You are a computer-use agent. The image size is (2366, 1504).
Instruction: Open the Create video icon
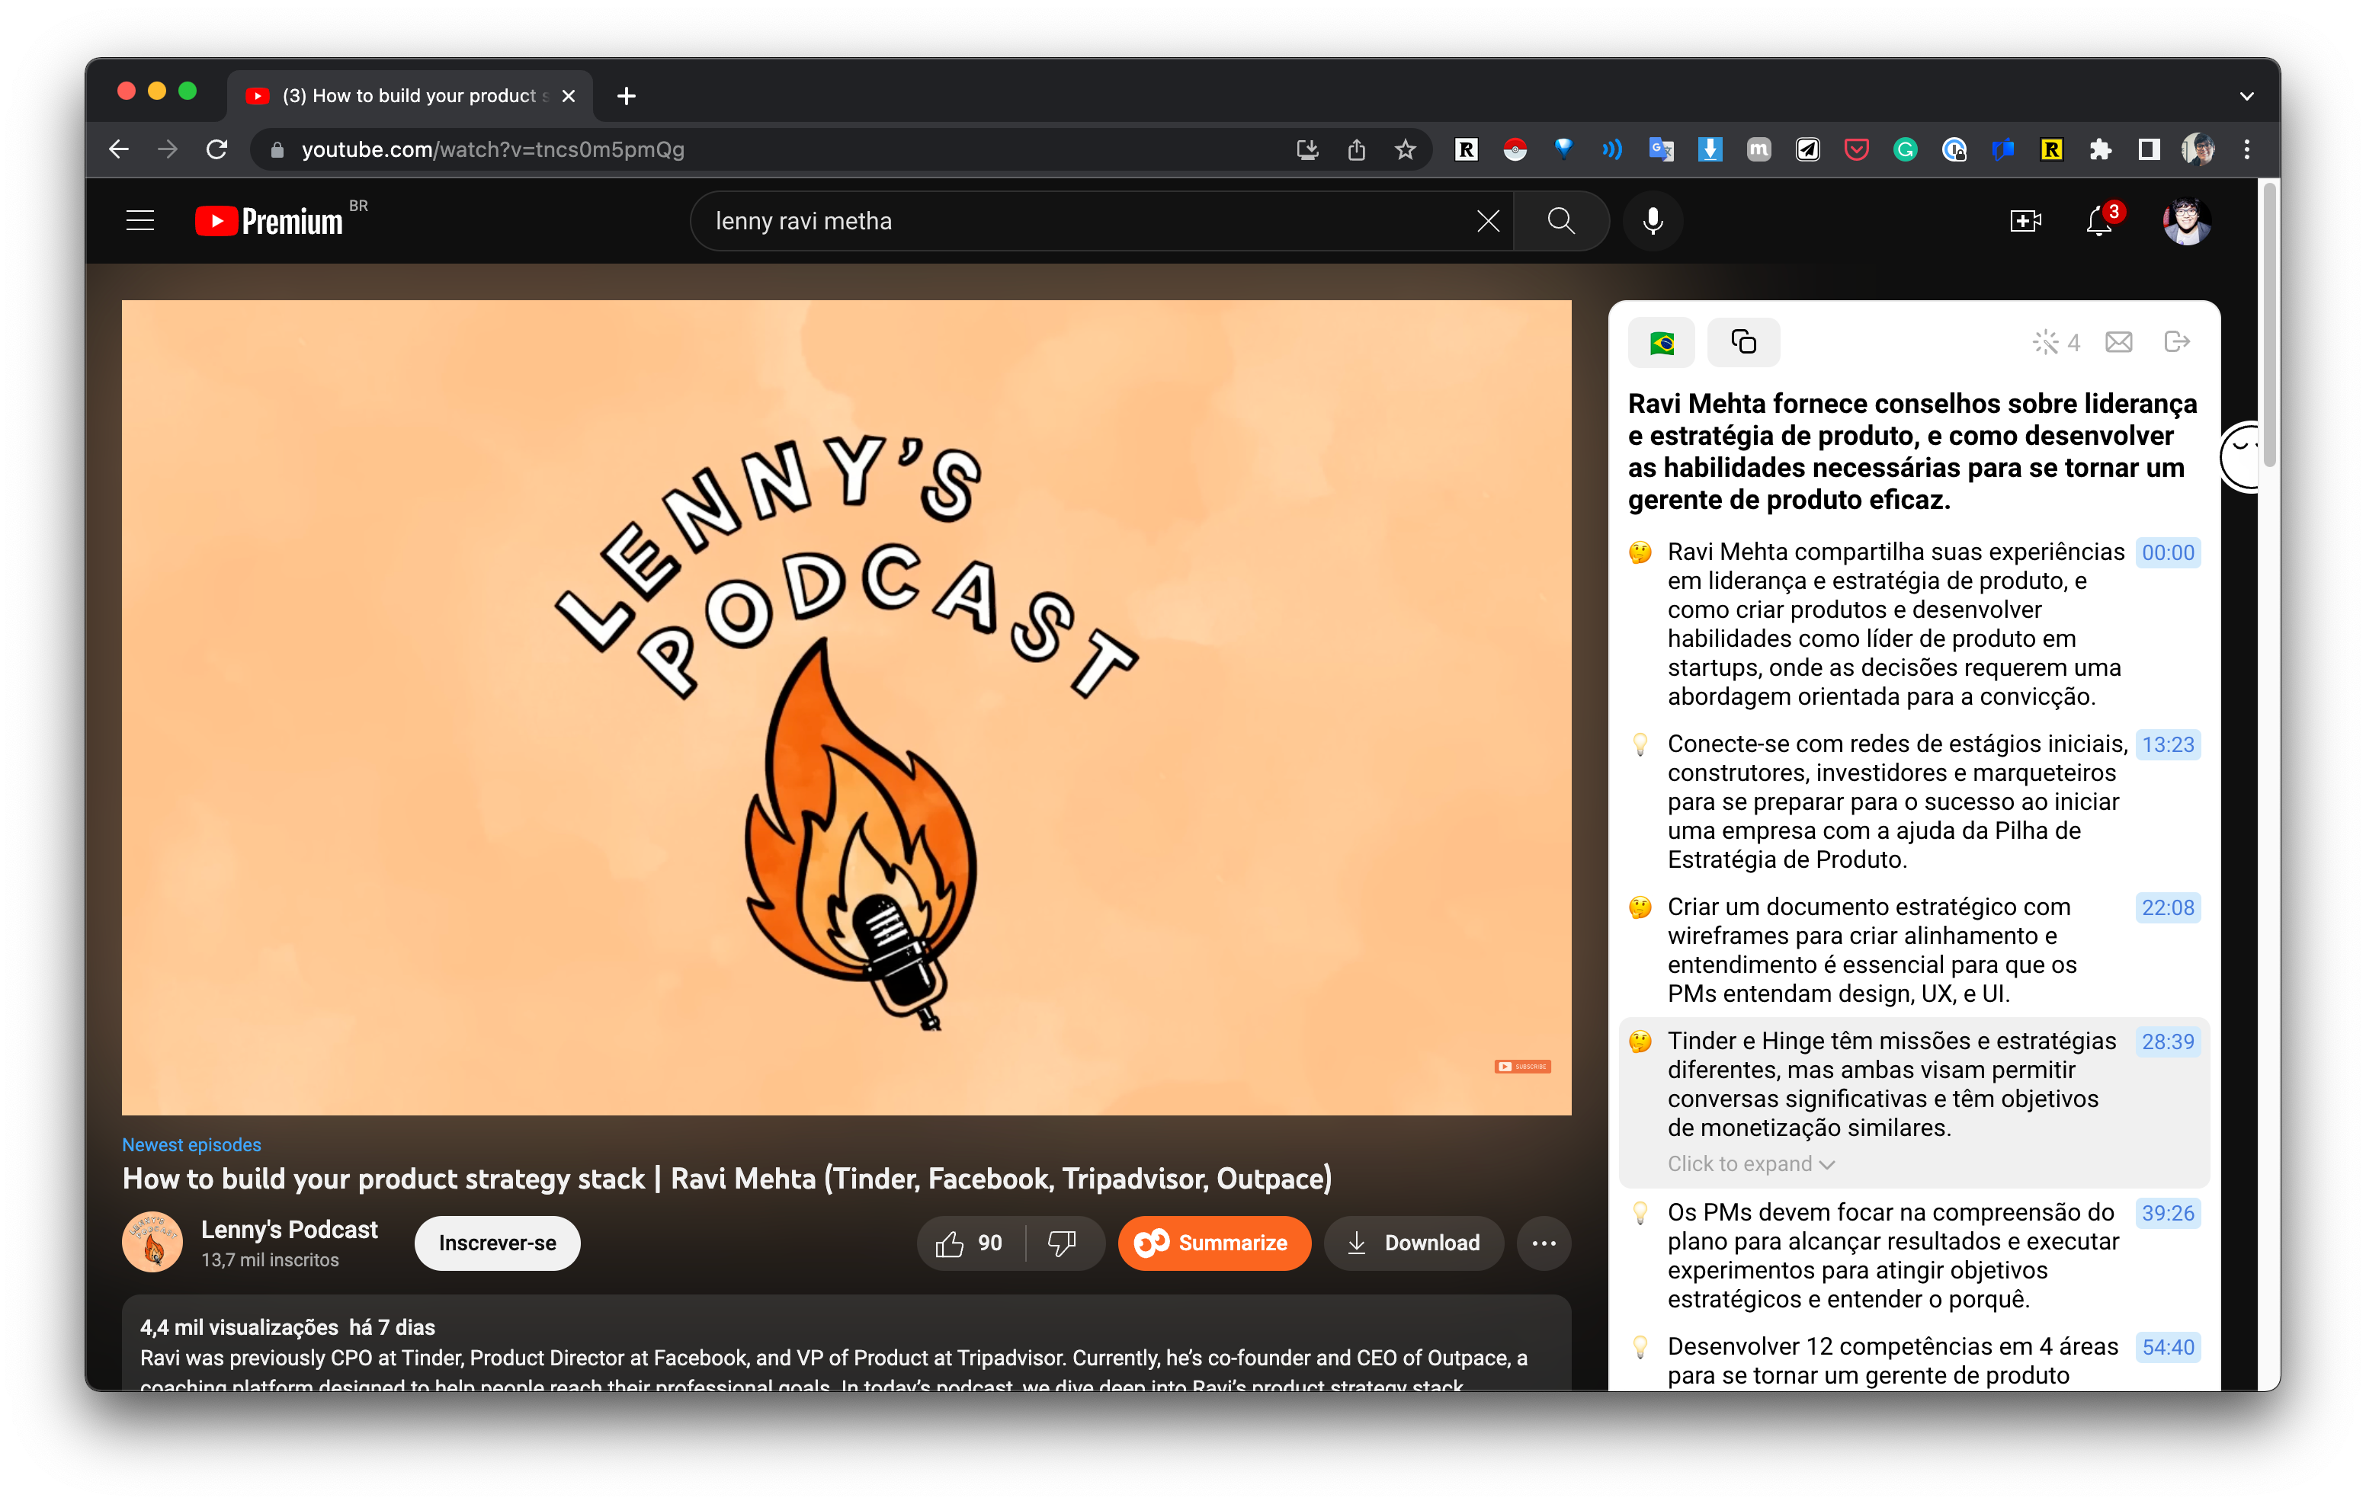(x=2026, y=221)
